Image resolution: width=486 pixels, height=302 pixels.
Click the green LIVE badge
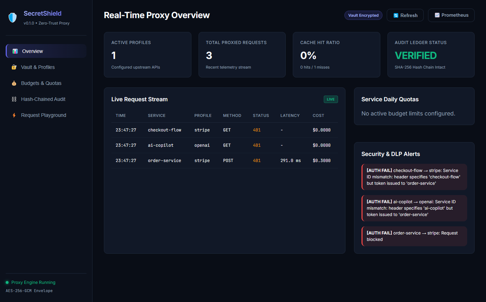point(331,99)
